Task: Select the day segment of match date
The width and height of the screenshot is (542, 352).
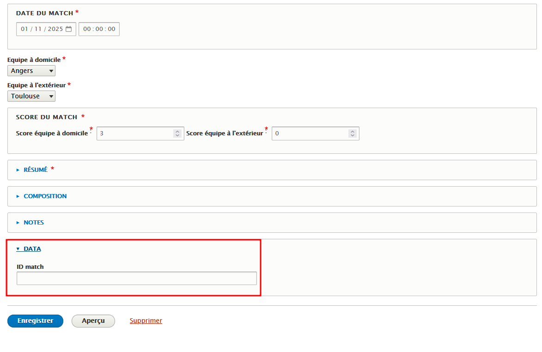Action: [x=24, y=29]
